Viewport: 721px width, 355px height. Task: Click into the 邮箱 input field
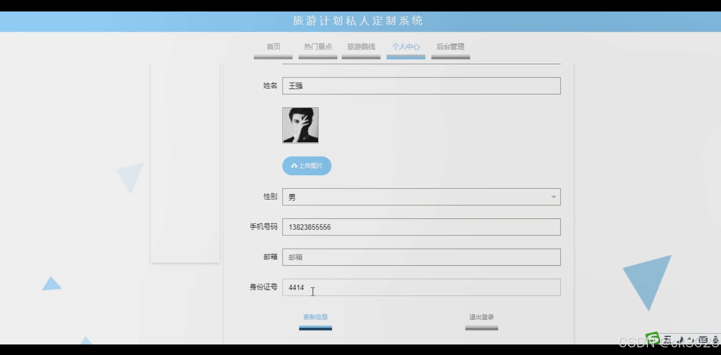421,257
